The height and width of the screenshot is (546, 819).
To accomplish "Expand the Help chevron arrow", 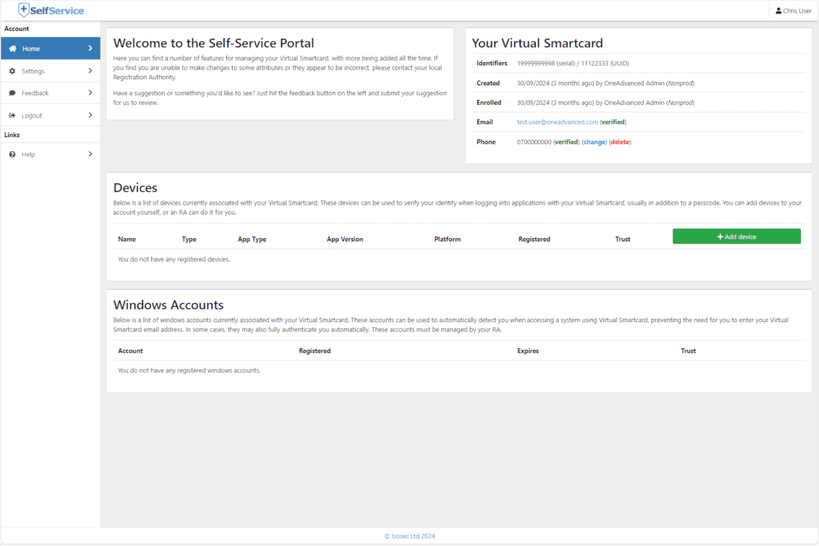I will click(x=90, y=154).
